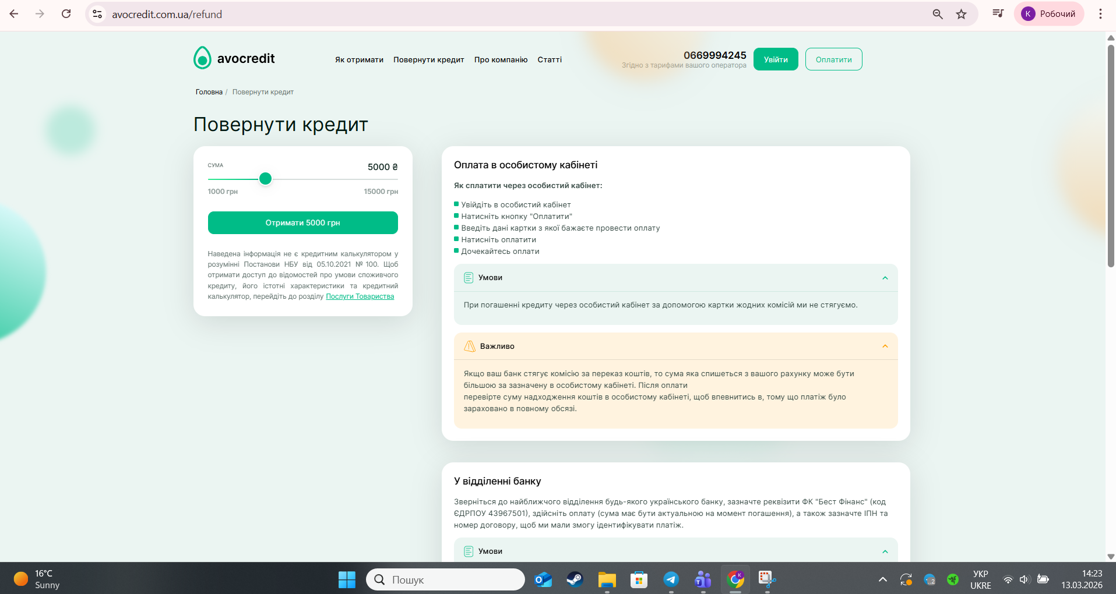Open the Робочий profile menu
The width and height of the screenshot is (1116, 594).
tap(1049, 14)
